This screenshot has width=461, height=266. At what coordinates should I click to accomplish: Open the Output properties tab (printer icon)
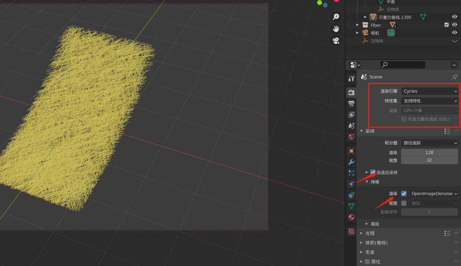tap(351, 103)
